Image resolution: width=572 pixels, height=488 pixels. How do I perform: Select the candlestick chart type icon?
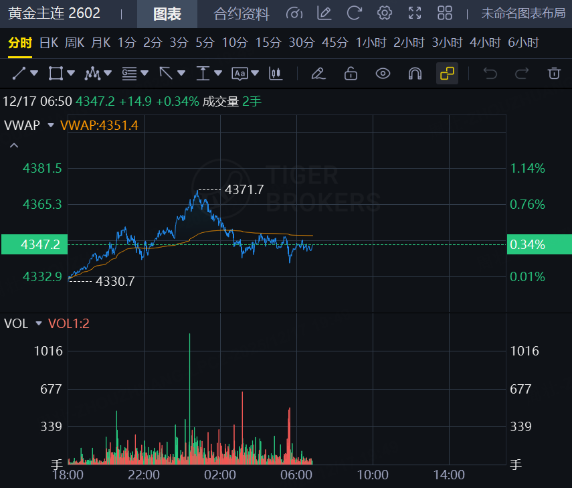[x=274, y=73]
